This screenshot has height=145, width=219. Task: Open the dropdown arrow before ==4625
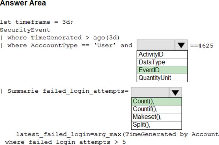(181, 46)
